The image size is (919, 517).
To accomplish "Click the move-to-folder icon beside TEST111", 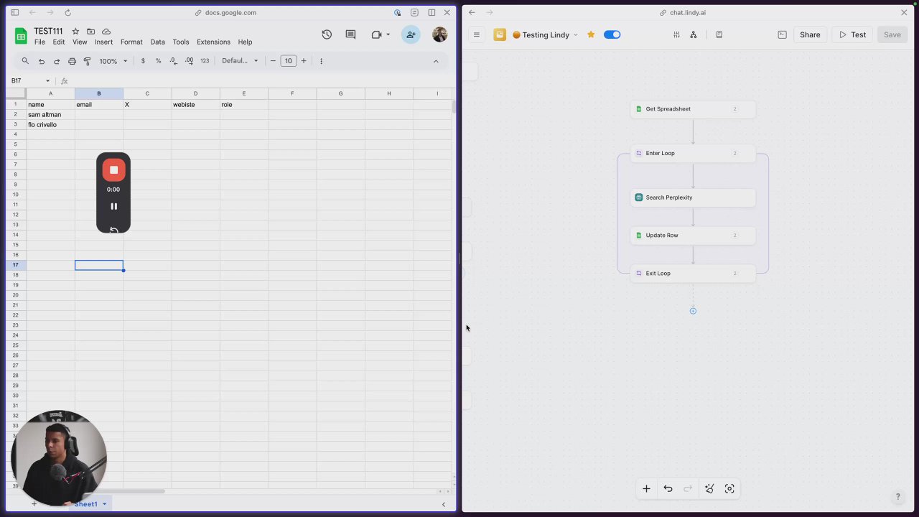I will tap(91, 32).
